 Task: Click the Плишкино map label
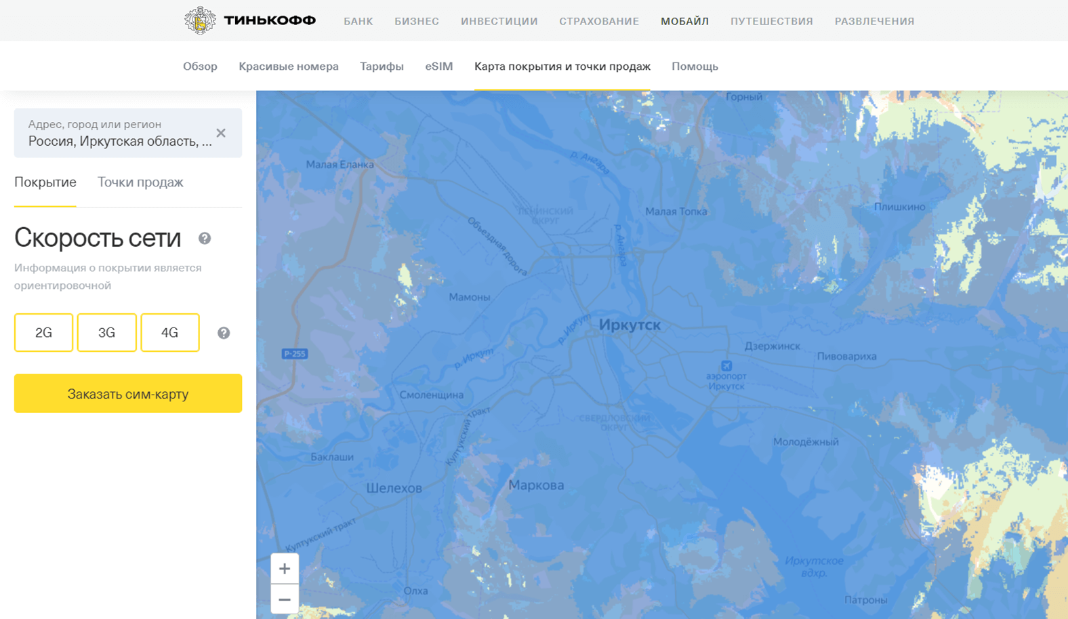tap(899, 207)
